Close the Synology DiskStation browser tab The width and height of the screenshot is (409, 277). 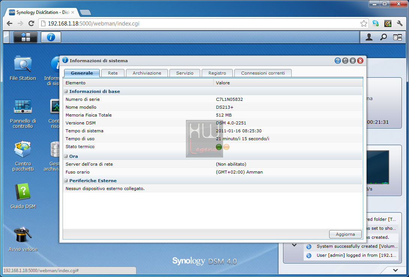click(73, 12)
